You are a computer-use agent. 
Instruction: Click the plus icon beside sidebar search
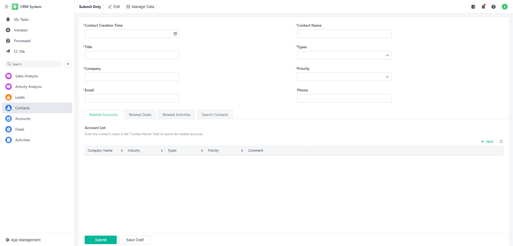(68, 64)
